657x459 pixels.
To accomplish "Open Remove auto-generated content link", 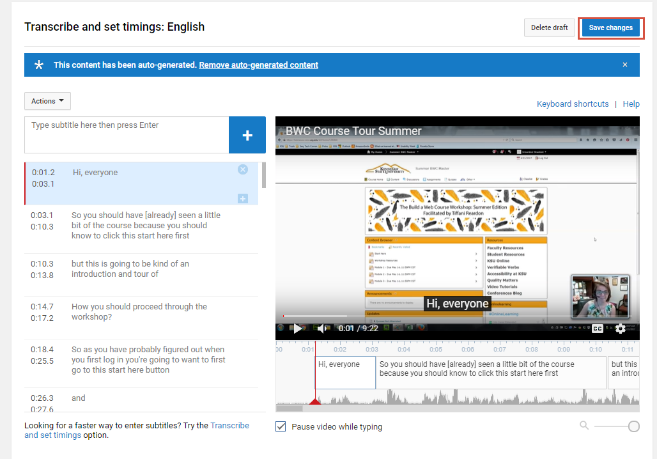I will pyautogui.click(x=258, y=65).
